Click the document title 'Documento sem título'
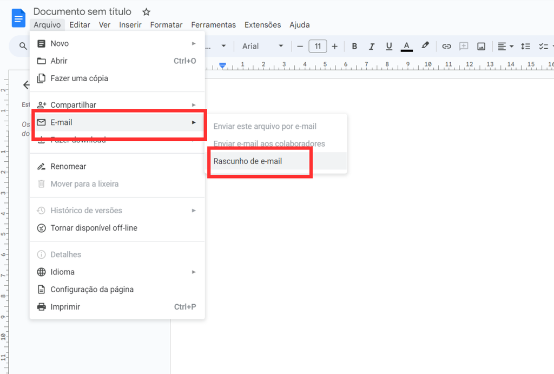 82,11
